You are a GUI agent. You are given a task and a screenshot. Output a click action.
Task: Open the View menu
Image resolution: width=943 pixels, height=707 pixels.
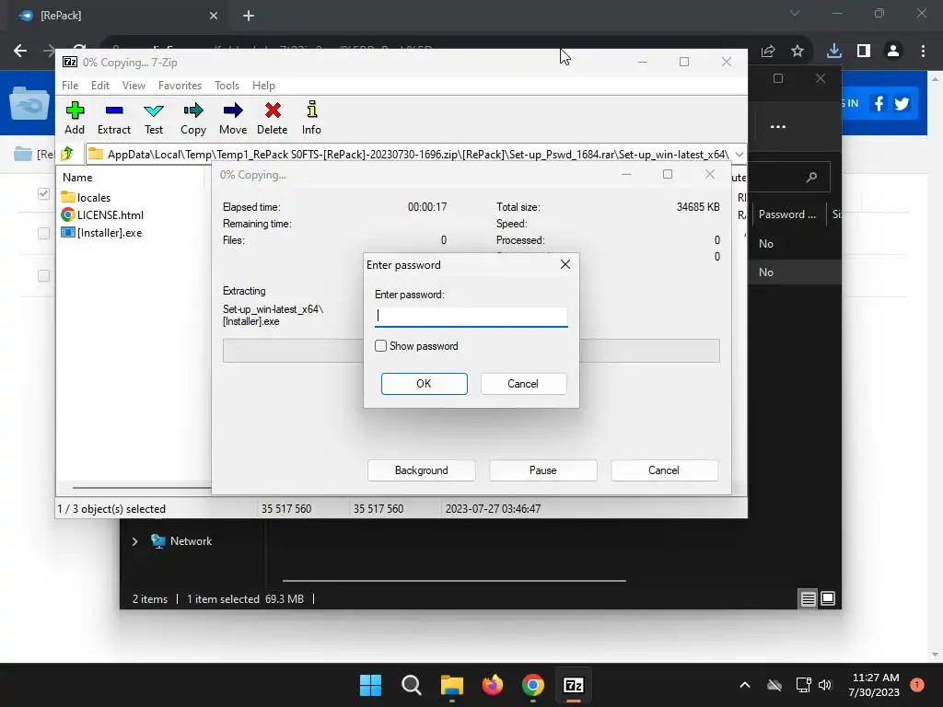pyautogui.click(x=134, y=86)
